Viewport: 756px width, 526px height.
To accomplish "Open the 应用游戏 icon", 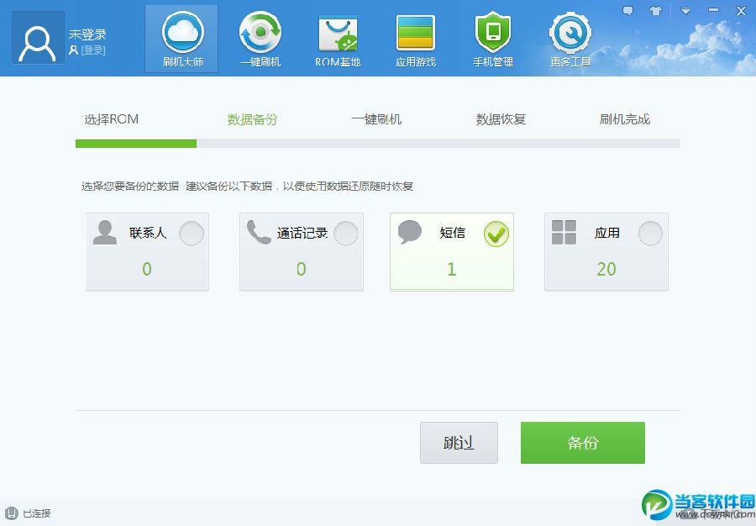I will pyautogui.click(x=416, y=33).
